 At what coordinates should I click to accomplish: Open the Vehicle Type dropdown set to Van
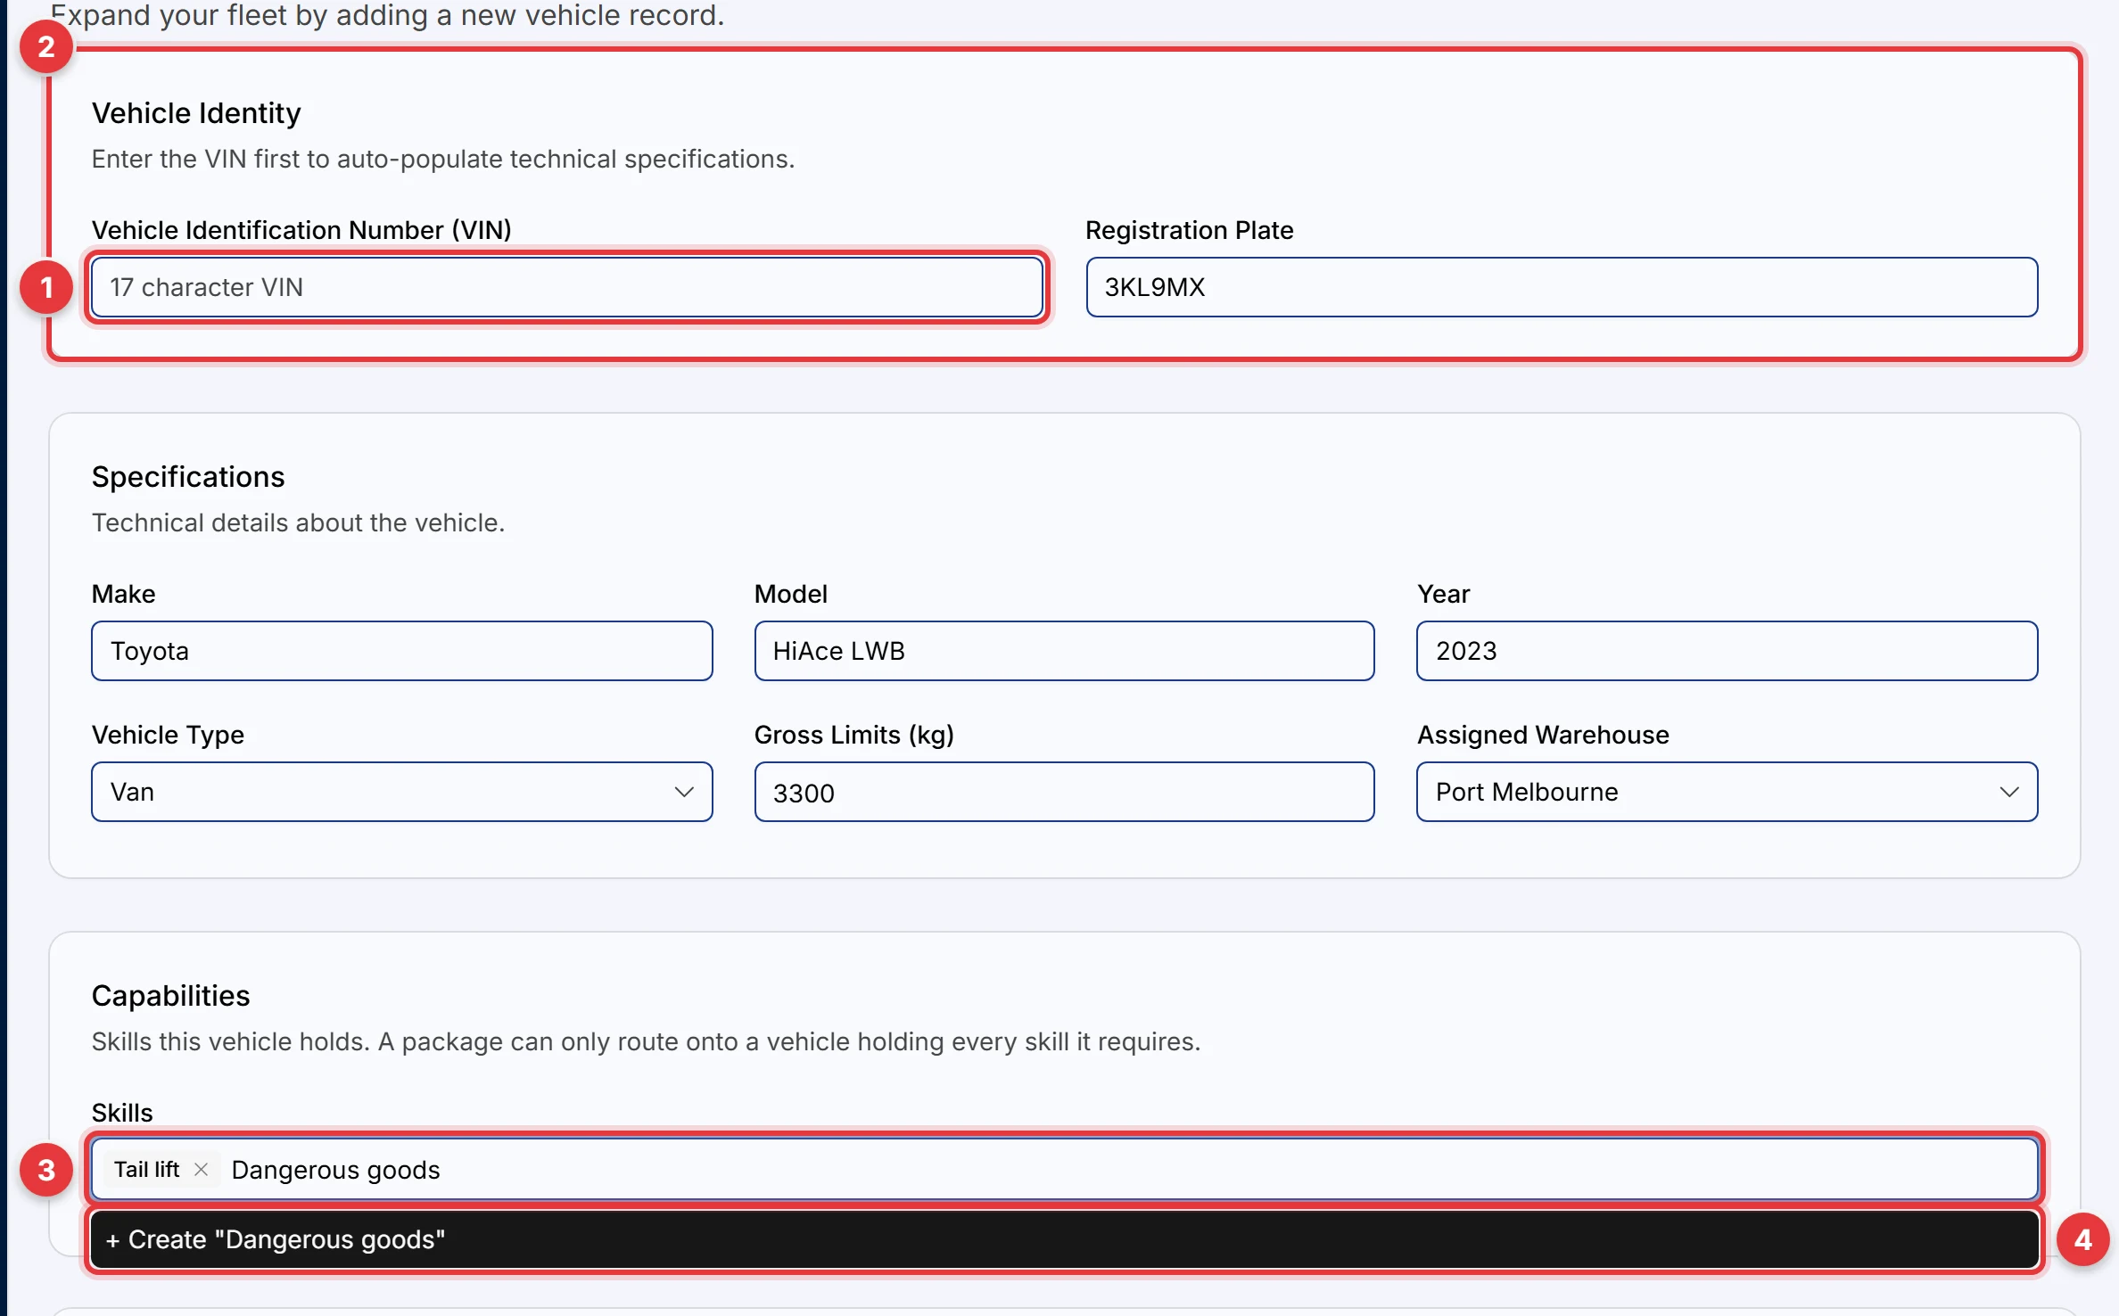click(x=401, y=792)
